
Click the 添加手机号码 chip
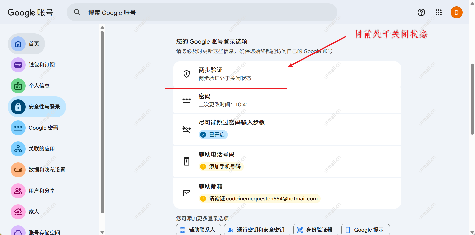pyautogui.click(x=221, y=167)
